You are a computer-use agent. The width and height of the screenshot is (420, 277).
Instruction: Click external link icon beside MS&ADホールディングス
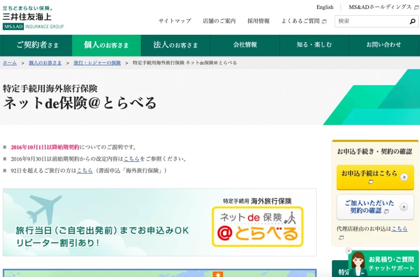click(416, 7)
